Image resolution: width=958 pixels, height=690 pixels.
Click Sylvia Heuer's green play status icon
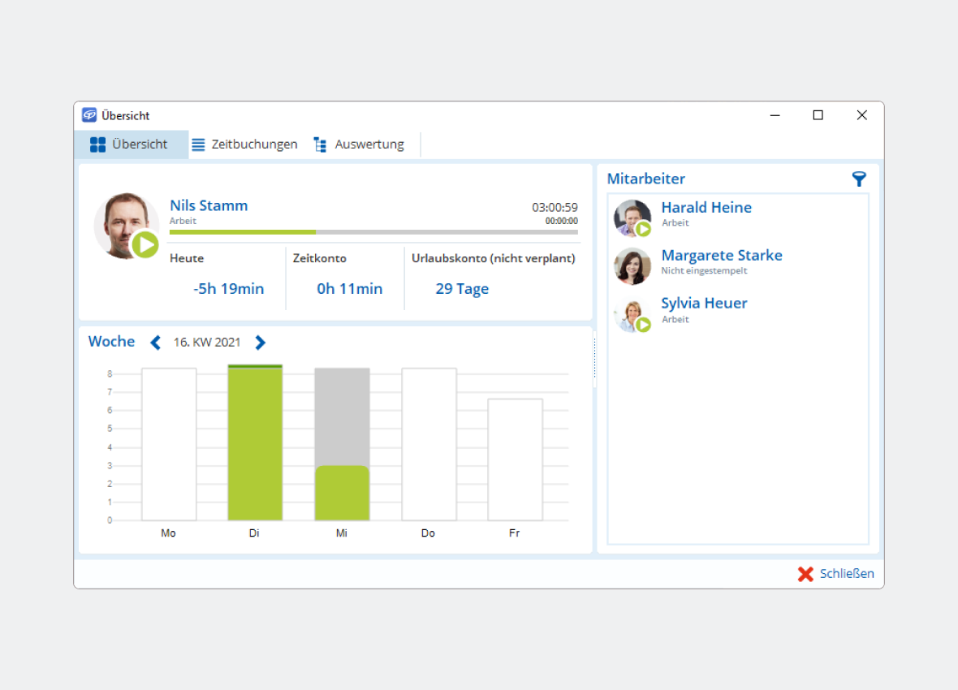pos(644,326)
